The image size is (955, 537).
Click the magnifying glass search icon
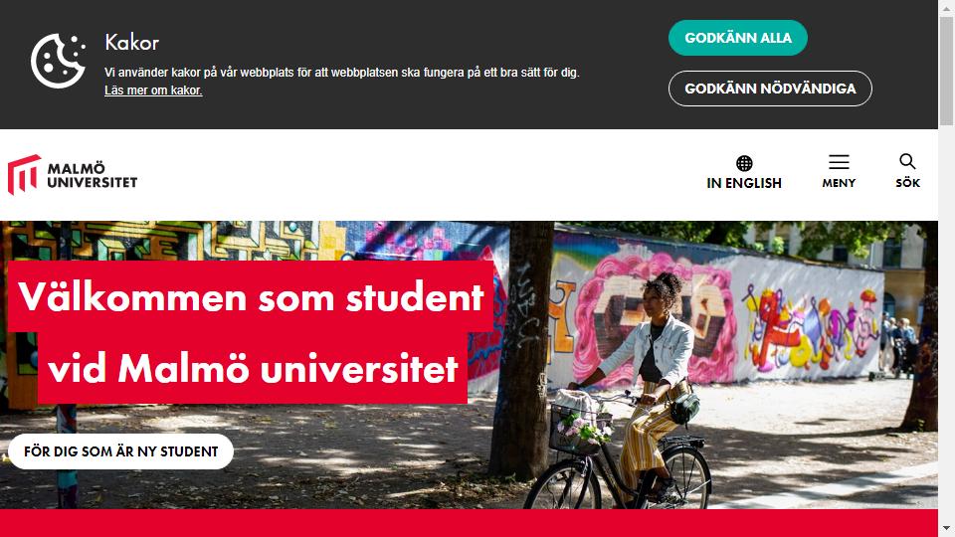pyautogui.click(x=907, y=161)
